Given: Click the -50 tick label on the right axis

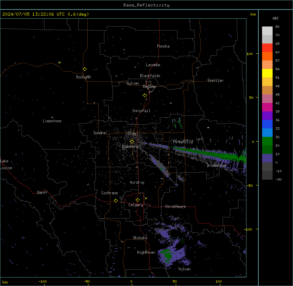Looking at the screenshot, I should tap(249, 185).
